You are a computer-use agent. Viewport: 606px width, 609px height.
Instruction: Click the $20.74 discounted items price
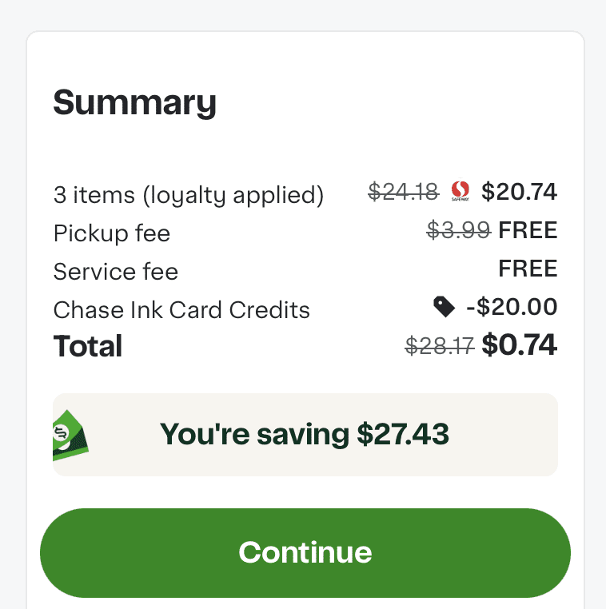pos(519,192)
